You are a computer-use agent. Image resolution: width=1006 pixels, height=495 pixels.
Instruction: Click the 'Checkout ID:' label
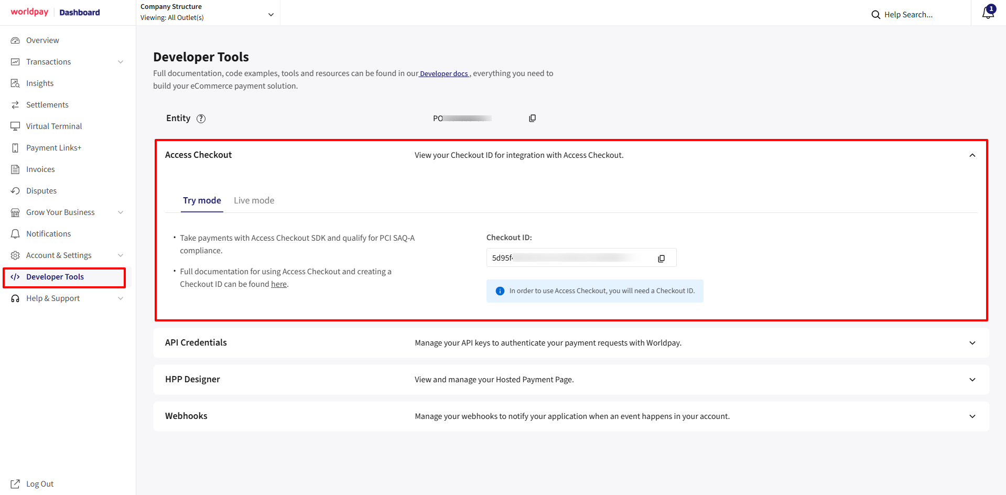509,238
